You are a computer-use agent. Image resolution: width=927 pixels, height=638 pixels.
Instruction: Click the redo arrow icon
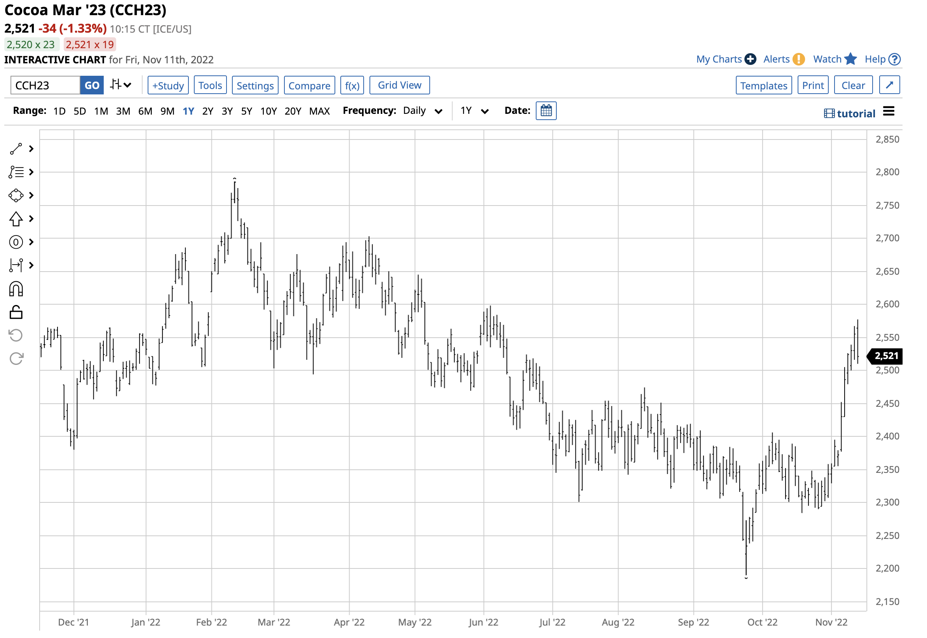click(x=16, y=359)
